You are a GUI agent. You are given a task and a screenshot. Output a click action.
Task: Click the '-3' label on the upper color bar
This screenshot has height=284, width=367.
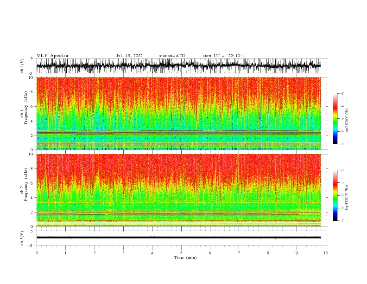pyautogui.click(x=342, y=93)
